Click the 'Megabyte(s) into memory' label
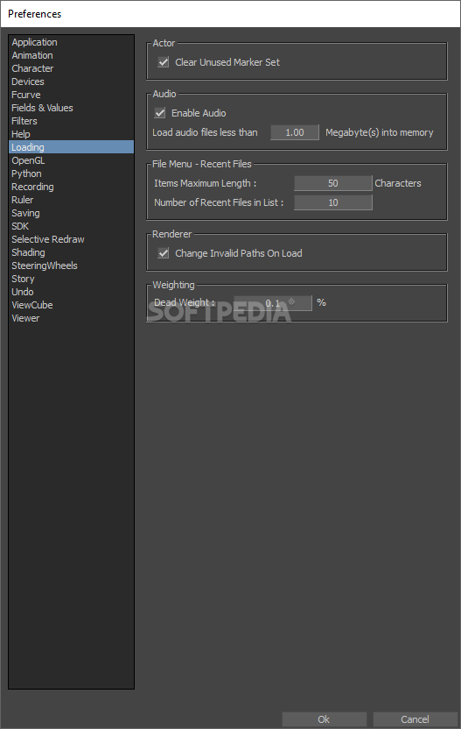Screen dimensions: 461x729 (x=380, y=132)
